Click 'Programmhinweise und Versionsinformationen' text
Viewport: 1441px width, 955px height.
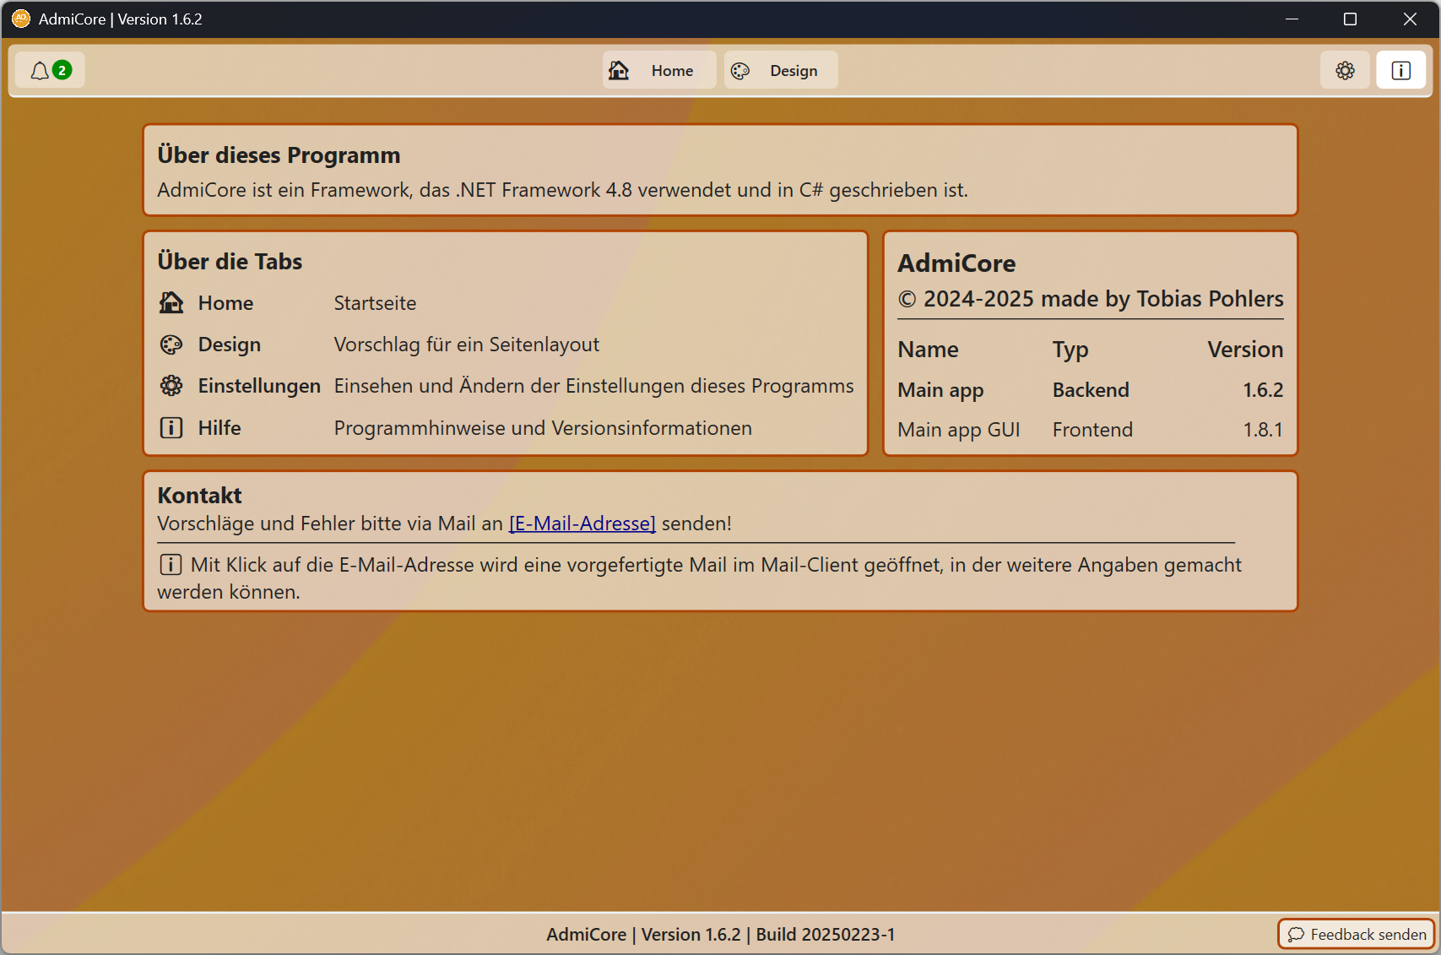[x=543, y=428]
